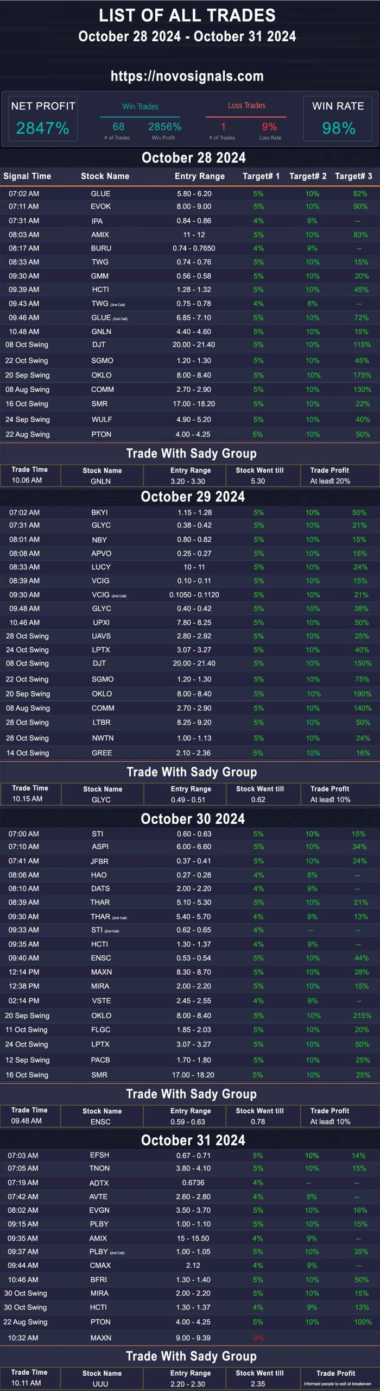Select the OKLO 215% target value

pos(362,1016)
